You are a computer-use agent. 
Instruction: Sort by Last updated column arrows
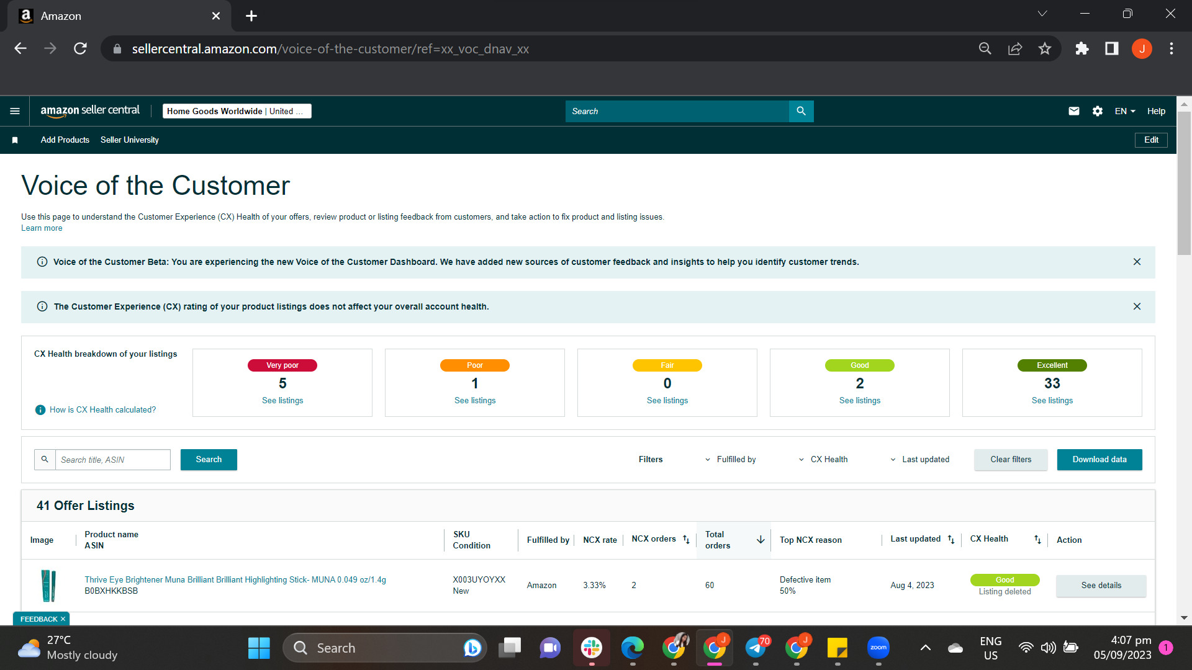click(x=951, y=540)
